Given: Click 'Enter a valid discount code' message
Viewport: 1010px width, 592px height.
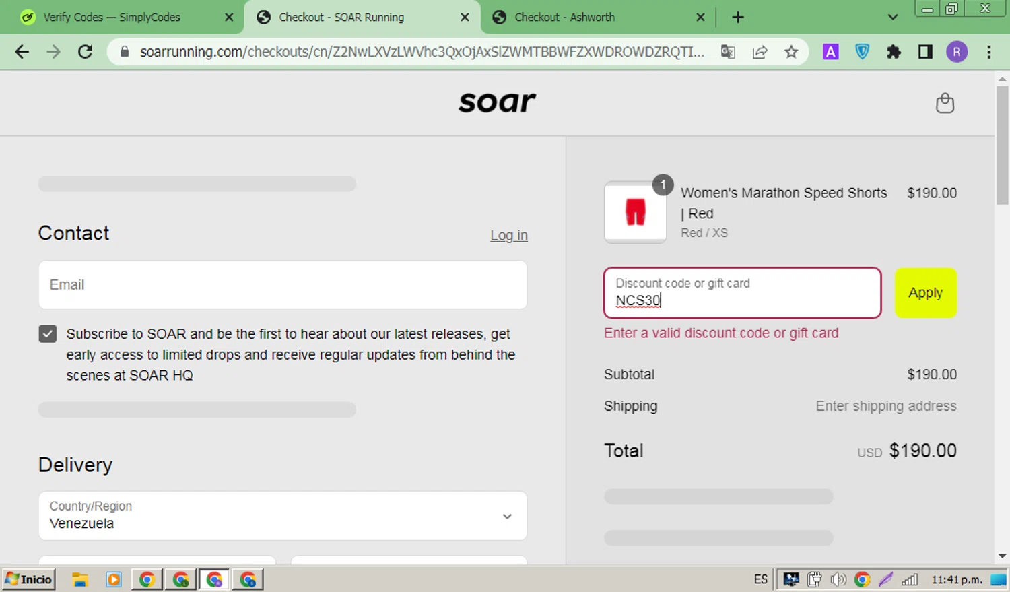Looking at the screenshot, I should coord(721,333).
